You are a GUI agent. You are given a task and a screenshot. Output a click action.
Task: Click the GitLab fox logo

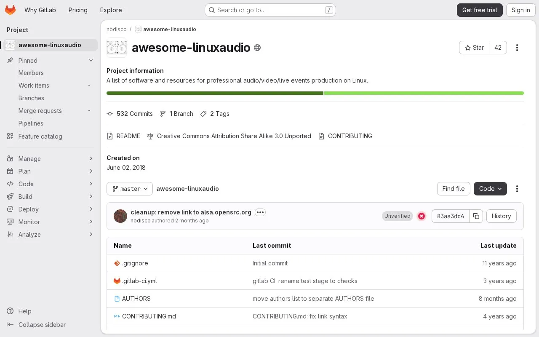pos(10,10)
